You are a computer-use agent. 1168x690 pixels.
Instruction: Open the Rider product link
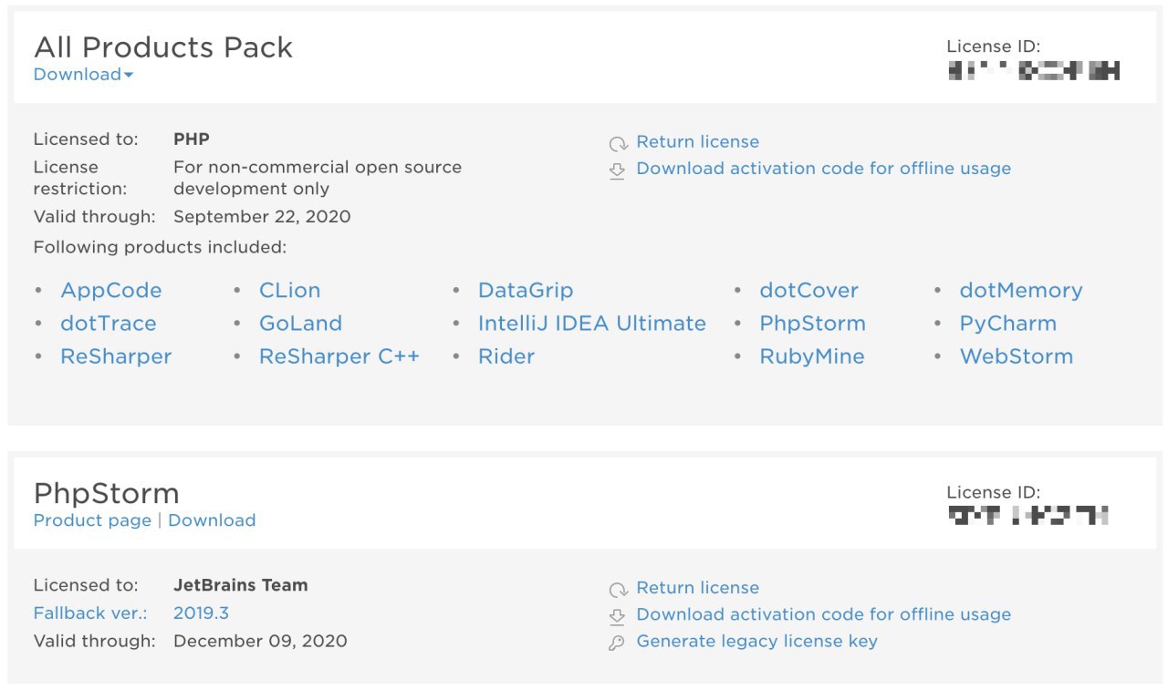(506, 356)
